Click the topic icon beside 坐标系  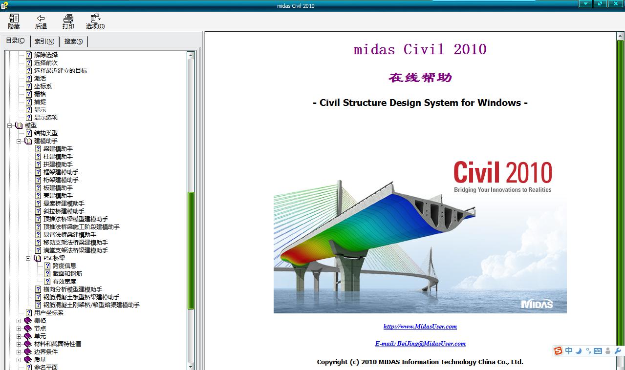pos(29,86)
